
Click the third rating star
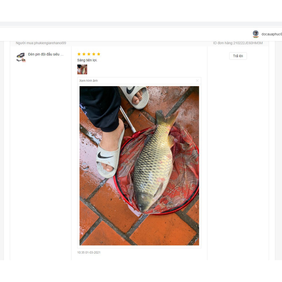tap(89, 54)
